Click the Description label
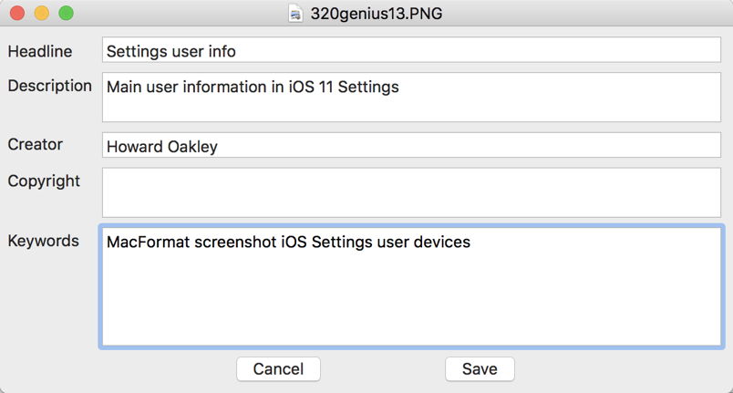Screen dimensions: 733x393 49,86
